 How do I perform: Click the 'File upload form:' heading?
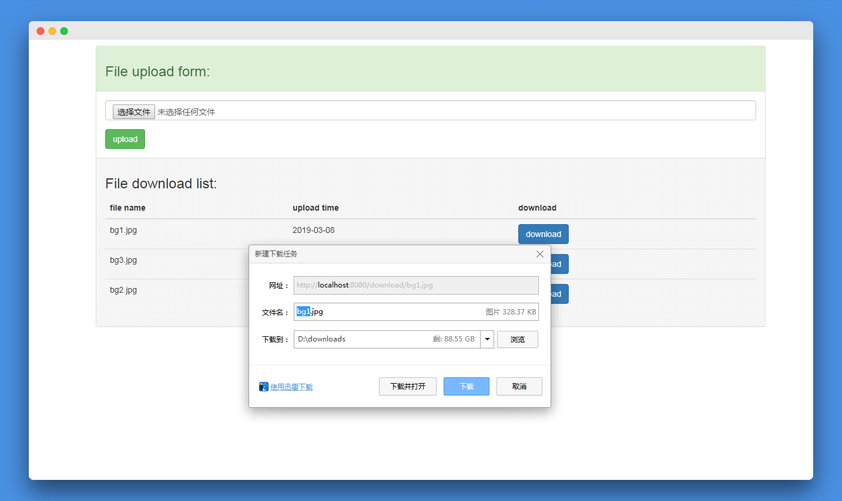(x=157, y=72)
